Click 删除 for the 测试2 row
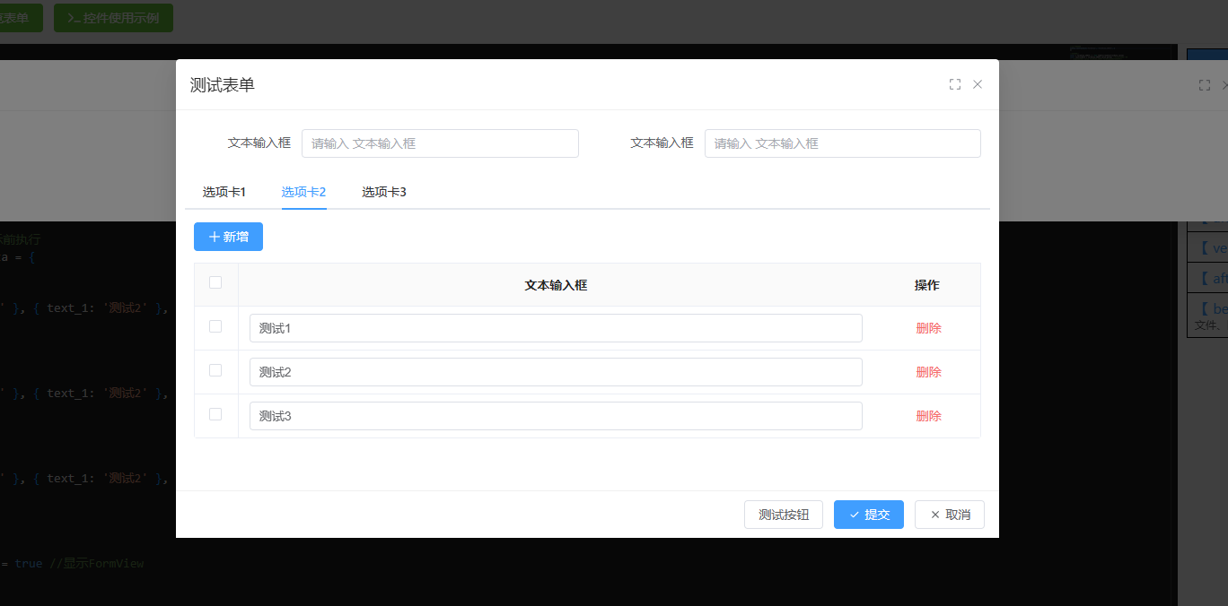Image resolution: width=1228 pixels, height=606 pixels. (928, 372)
